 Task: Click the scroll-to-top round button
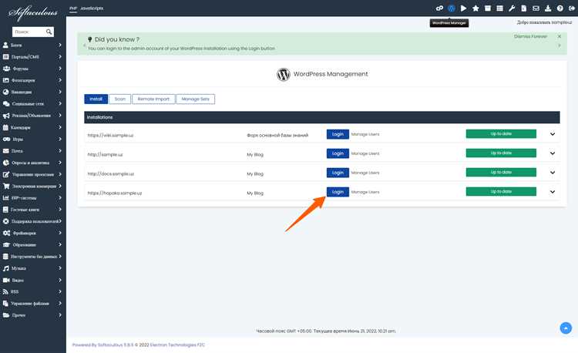(x=566, y=328)
